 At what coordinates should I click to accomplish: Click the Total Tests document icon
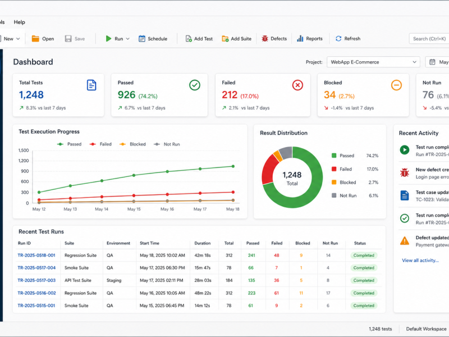91,85
